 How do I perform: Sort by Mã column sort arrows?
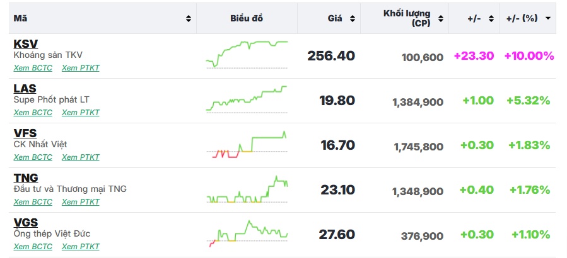[x=189, y=19]
